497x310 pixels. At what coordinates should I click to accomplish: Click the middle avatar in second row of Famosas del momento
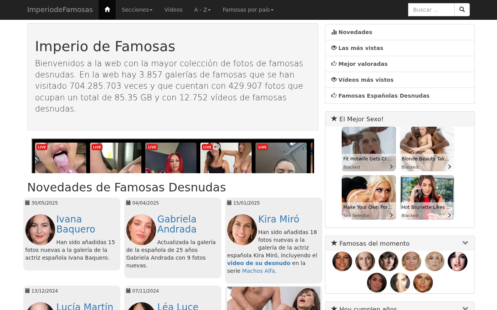400,282
